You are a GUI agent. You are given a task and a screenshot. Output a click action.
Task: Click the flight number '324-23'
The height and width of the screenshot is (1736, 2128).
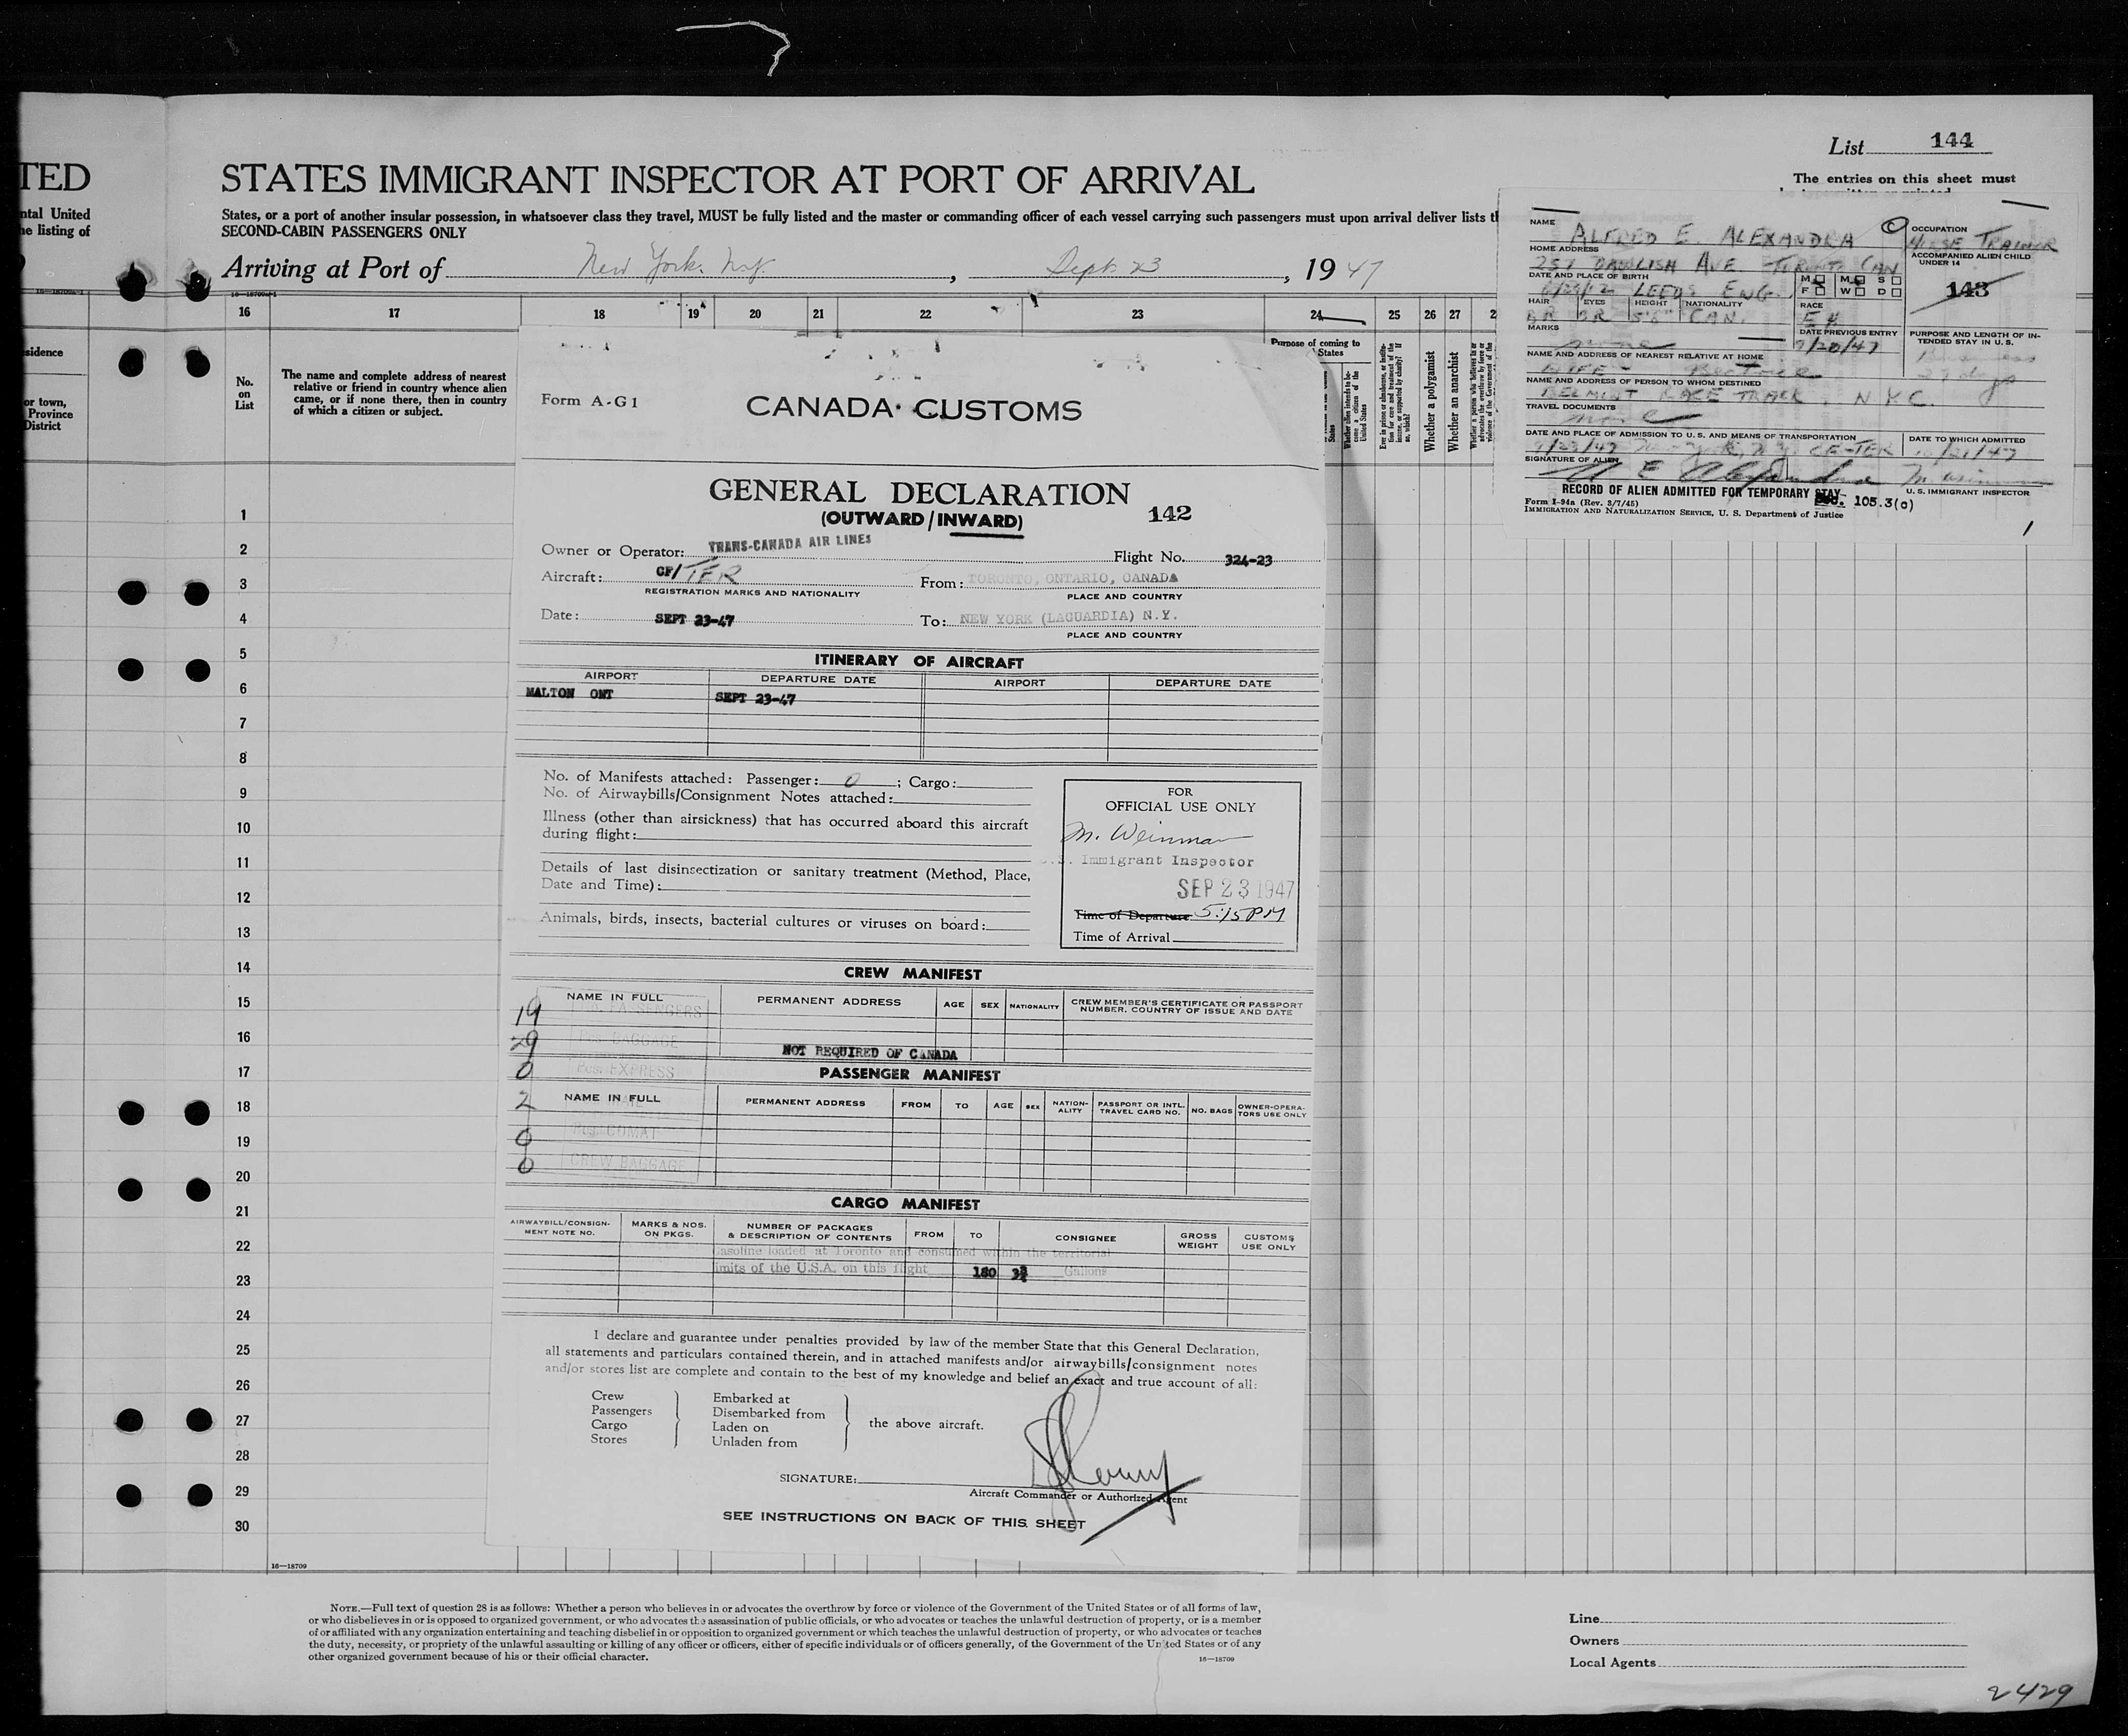click(x=1248, y=561)
